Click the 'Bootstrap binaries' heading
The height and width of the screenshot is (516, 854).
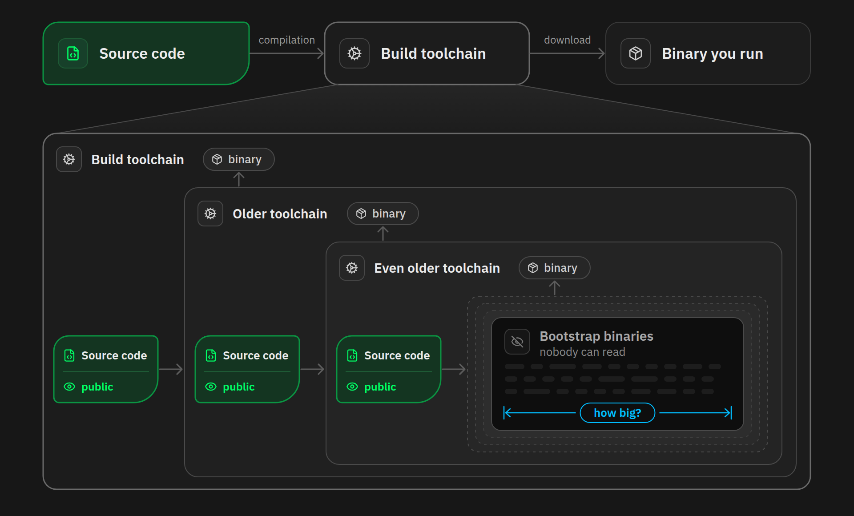point(596,336)
